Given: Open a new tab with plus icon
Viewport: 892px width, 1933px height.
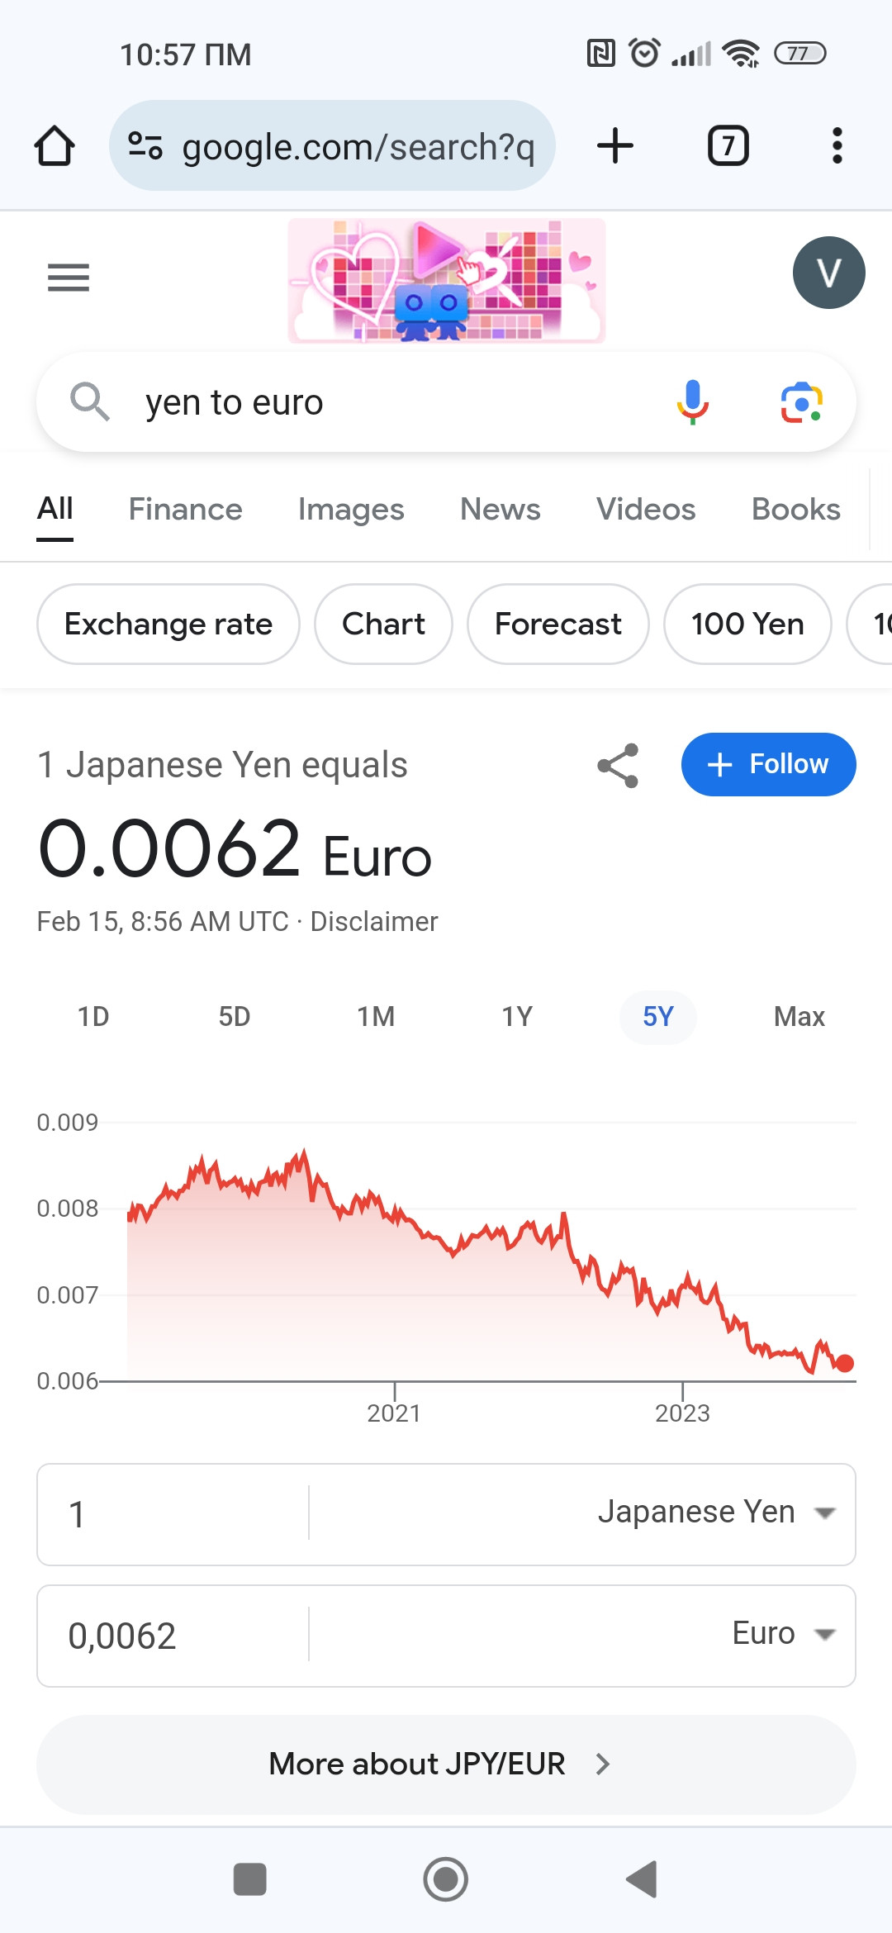Looking at the screenshot, I should pyautogui.click(x=615, y=146).
